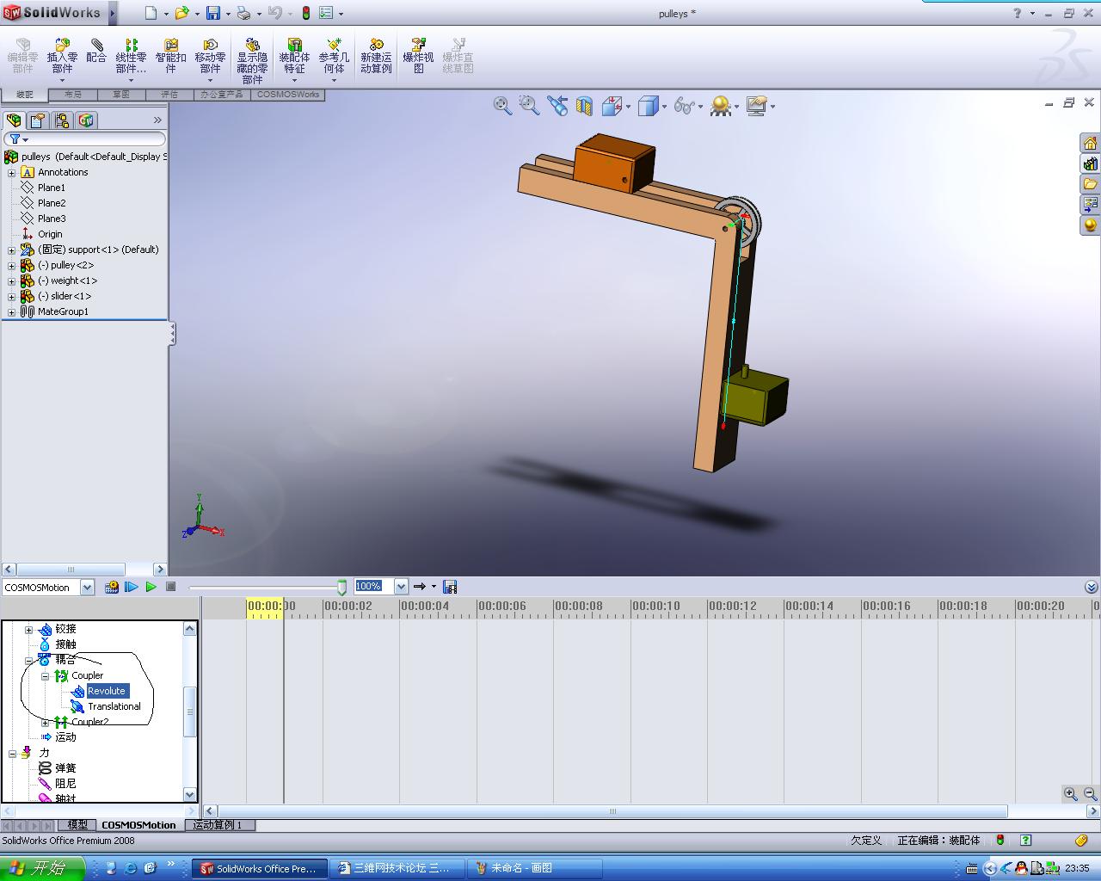The image size is (1101, 881).
Task: Click the Calculate motion study icon
Action: pos(111,587)
